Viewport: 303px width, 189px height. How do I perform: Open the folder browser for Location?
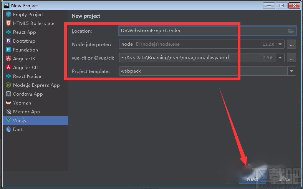pyautogui.click(x=291, y=31)
